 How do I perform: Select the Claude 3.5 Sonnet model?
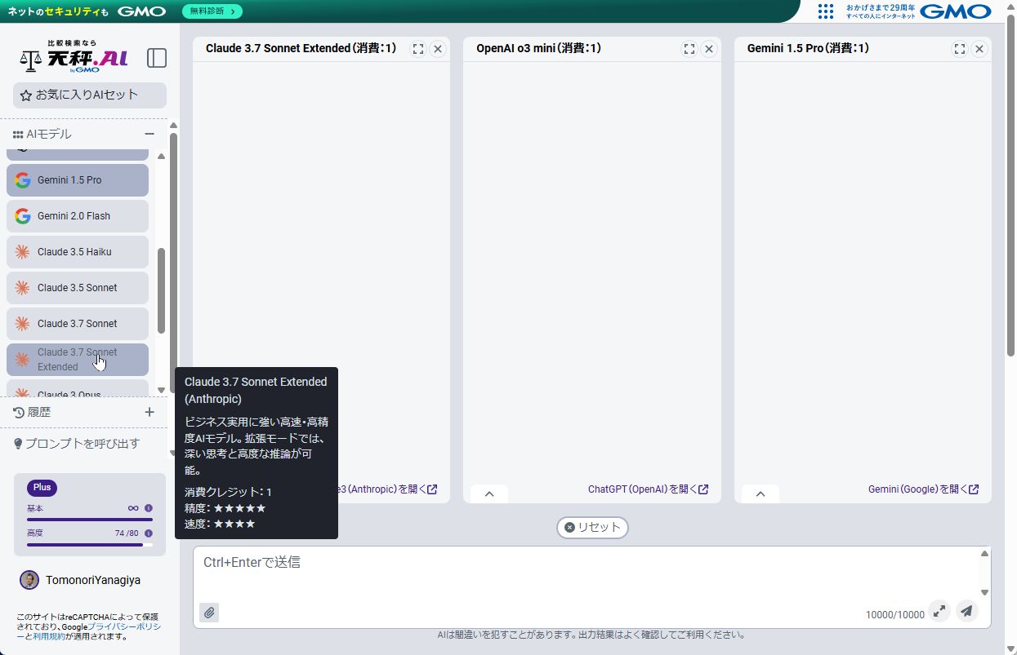78,288
